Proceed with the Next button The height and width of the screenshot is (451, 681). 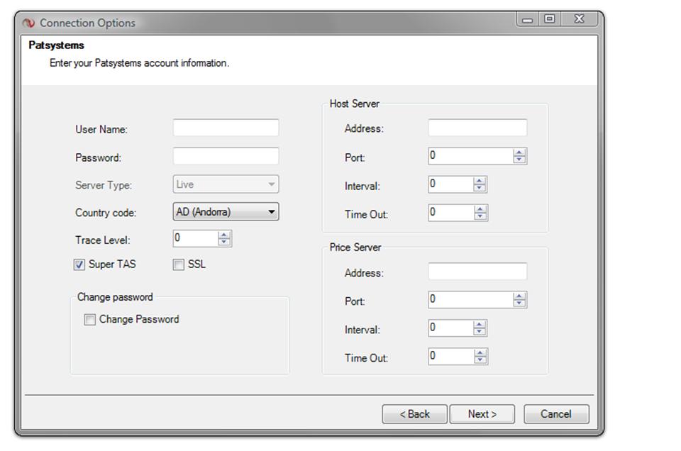click(x=482, y=414)
